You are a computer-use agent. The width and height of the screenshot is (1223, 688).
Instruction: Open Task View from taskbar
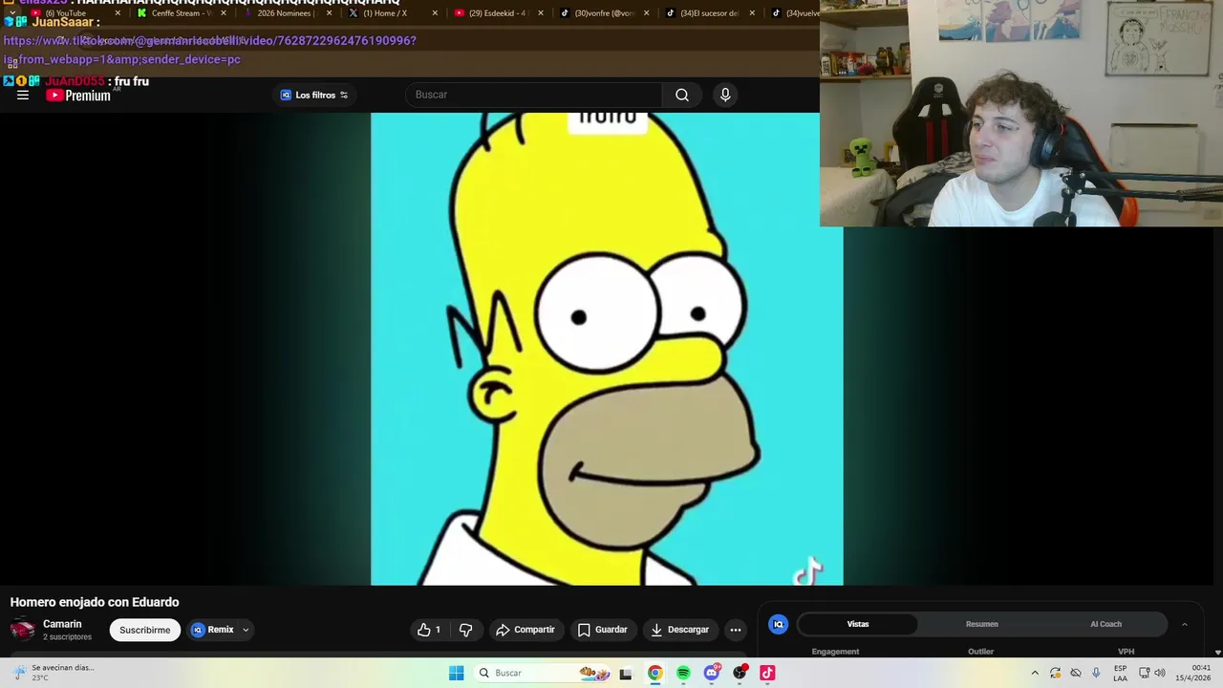coord(626,673)
